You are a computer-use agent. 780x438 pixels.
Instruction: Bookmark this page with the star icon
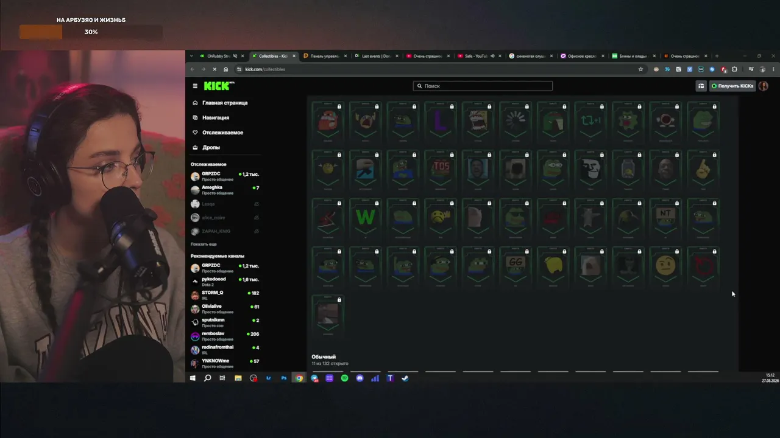click(640, 69)
